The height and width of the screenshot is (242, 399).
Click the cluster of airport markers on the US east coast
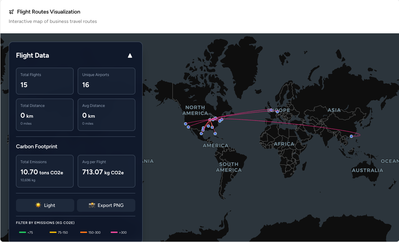point(214,119)
